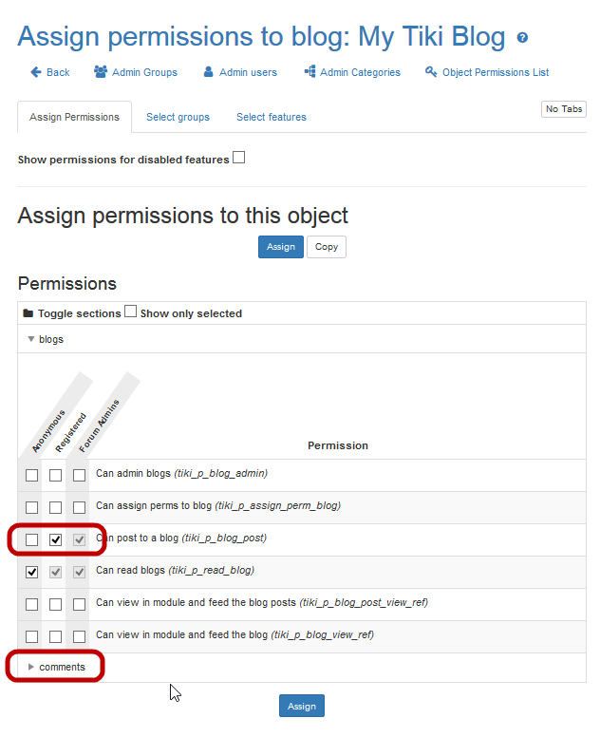Open the Select features tab
The image size is (600, 737).
pyautogui.click(x=272, y=117)
